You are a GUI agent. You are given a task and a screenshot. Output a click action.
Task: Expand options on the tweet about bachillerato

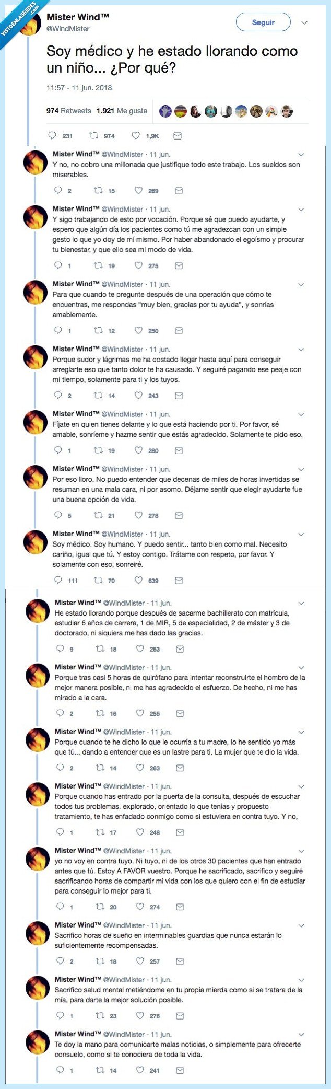[x=301, y=602]
